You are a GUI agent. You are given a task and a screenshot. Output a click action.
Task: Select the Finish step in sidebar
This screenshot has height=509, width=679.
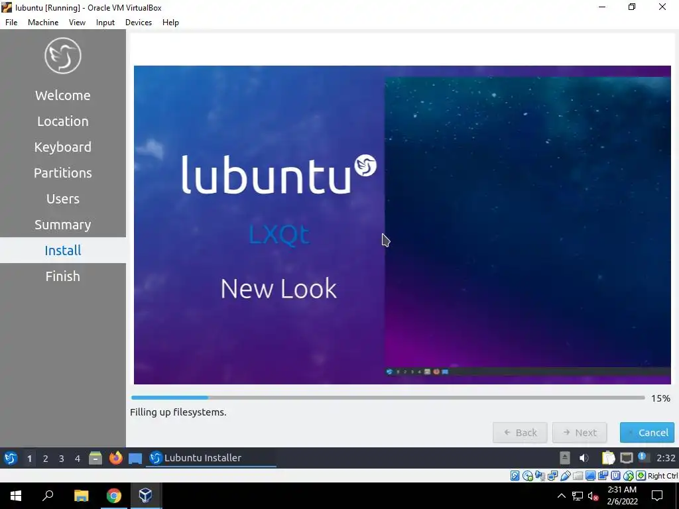(x=63, y=276)
